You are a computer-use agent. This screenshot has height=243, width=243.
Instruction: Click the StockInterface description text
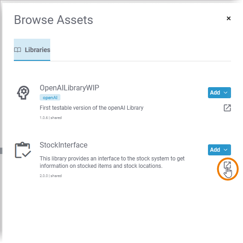pyautogui.click(x=112, y=162)
